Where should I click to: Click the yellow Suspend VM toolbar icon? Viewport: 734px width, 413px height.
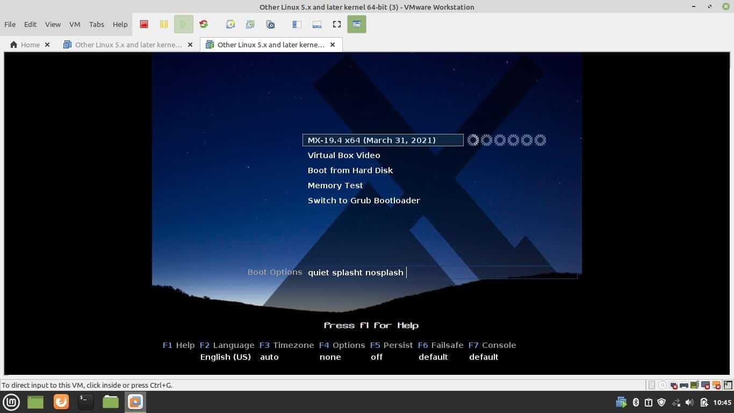point(163,24)
